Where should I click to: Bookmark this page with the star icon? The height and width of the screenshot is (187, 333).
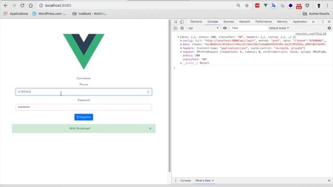point(247,6)
